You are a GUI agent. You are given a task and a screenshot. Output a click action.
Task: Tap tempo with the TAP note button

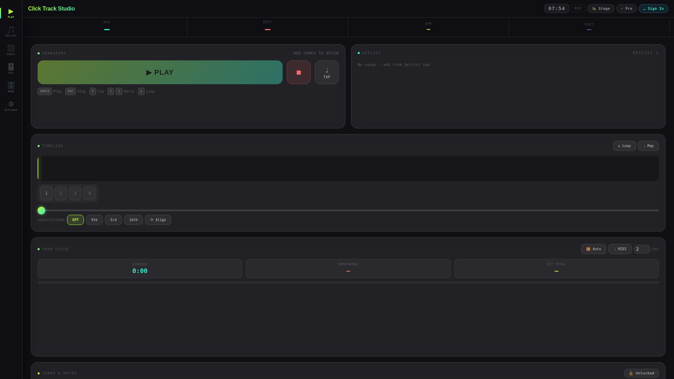[x=327, y=72]
